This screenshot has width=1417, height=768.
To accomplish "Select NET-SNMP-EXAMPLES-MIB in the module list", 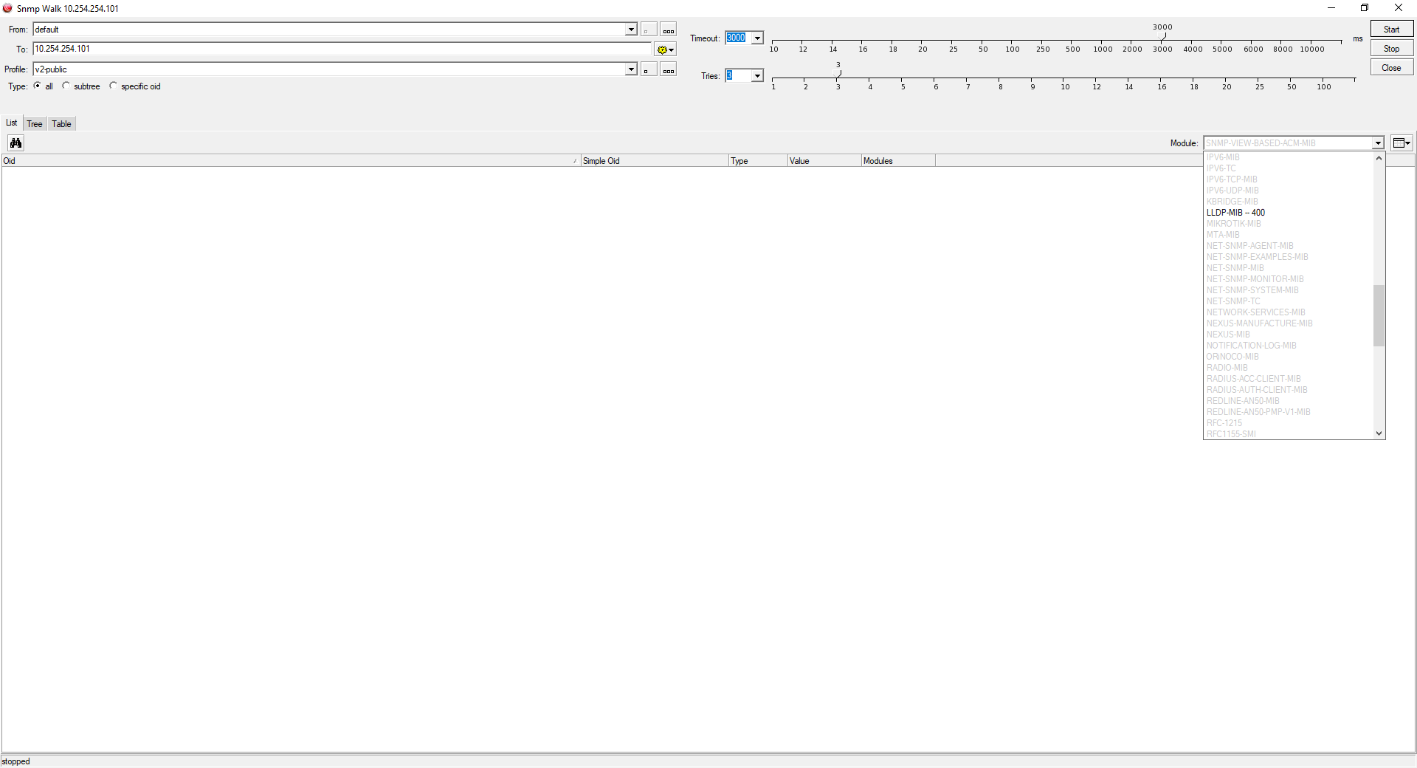I will 1258,257.
